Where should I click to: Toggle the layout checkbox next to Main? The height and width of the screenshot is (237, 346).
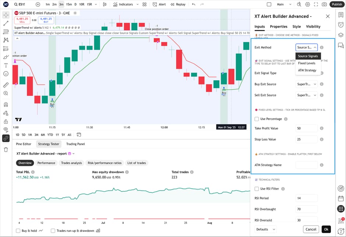click(x=269, y=4)
